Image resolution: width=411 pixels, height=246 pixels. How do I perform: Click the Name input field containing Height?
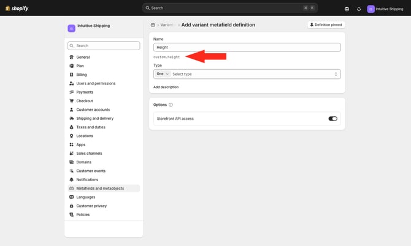pos(247,47)
